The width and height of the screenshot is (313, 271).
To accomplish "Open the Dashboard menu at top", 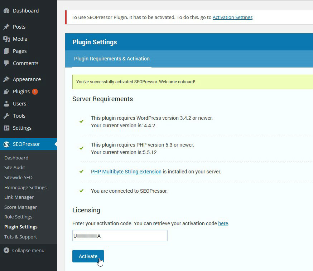I will tap(26, 11).
